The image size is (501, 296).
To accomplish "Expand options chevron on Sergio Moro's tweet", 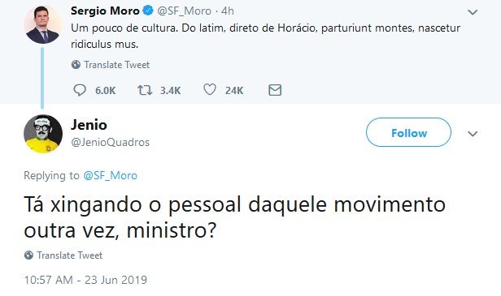I will (473, 12).
